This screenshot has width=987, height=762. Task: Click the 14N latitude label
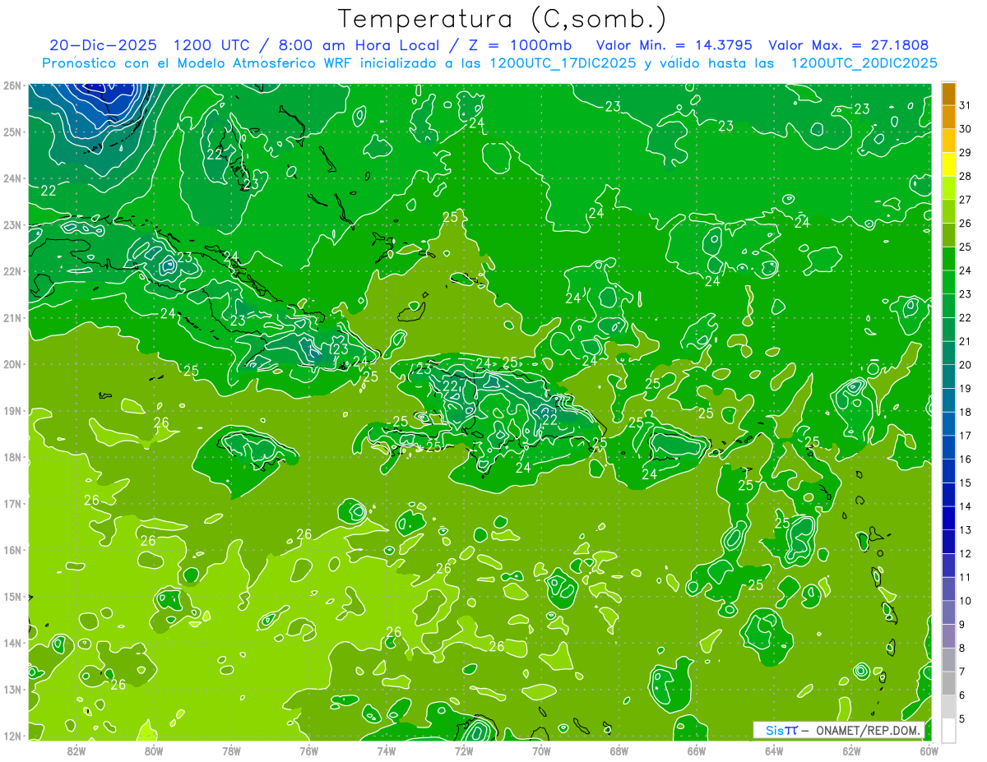tap(12, 643)
